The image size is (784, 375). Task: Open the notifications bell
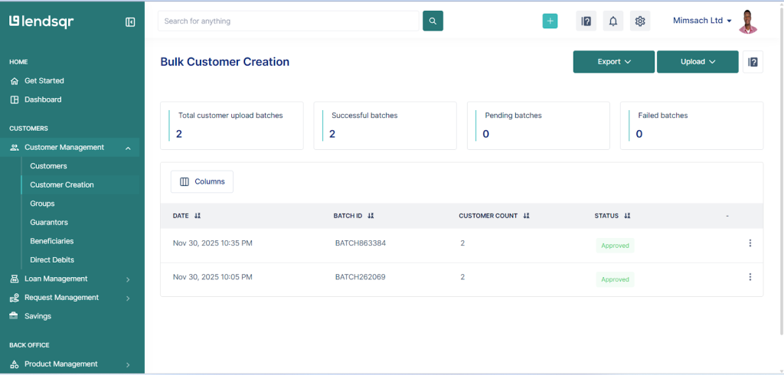click(x=613, y=21)
